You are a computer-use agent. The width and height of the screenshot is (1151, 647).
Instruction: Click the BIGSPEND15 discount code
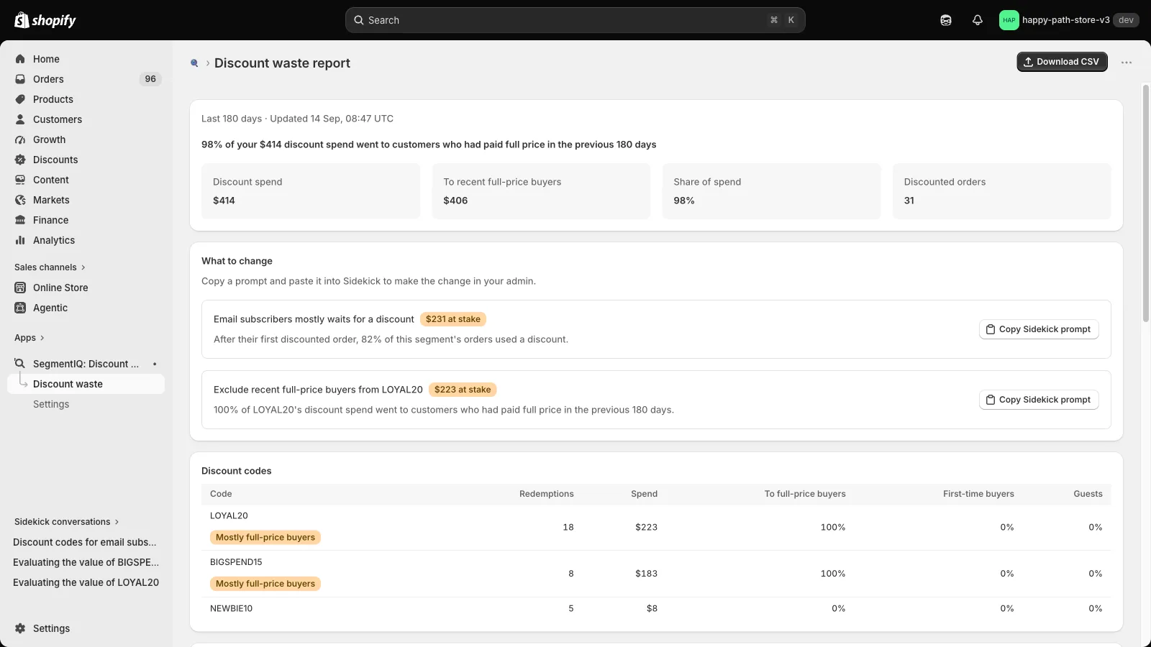236,562
